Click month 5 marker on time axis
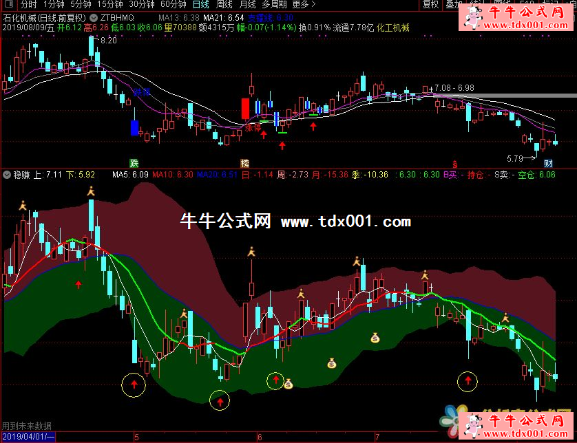 pos(136,437)
